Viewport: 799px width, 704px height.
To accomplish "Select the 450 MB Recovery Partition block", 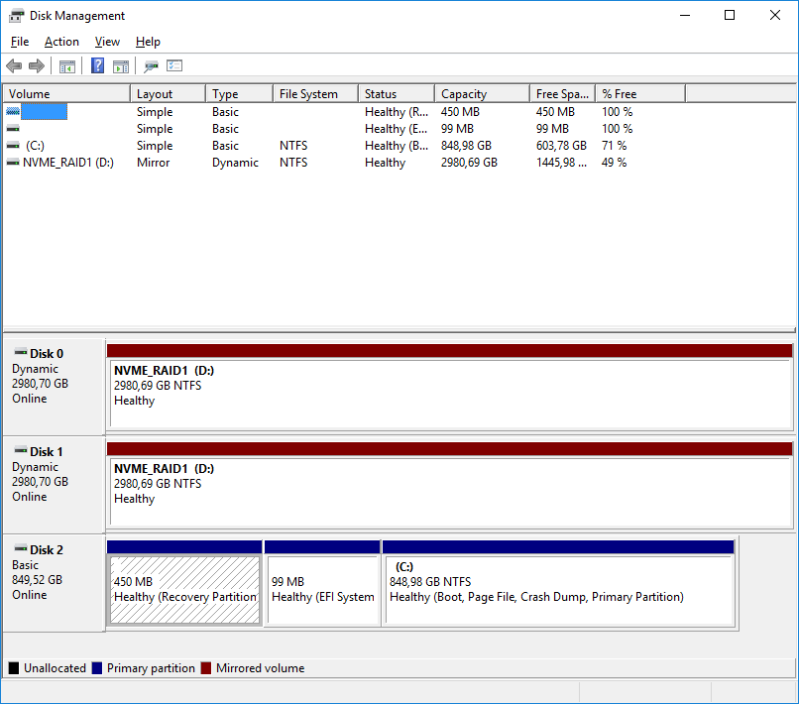I will click(x=185, y=583).
